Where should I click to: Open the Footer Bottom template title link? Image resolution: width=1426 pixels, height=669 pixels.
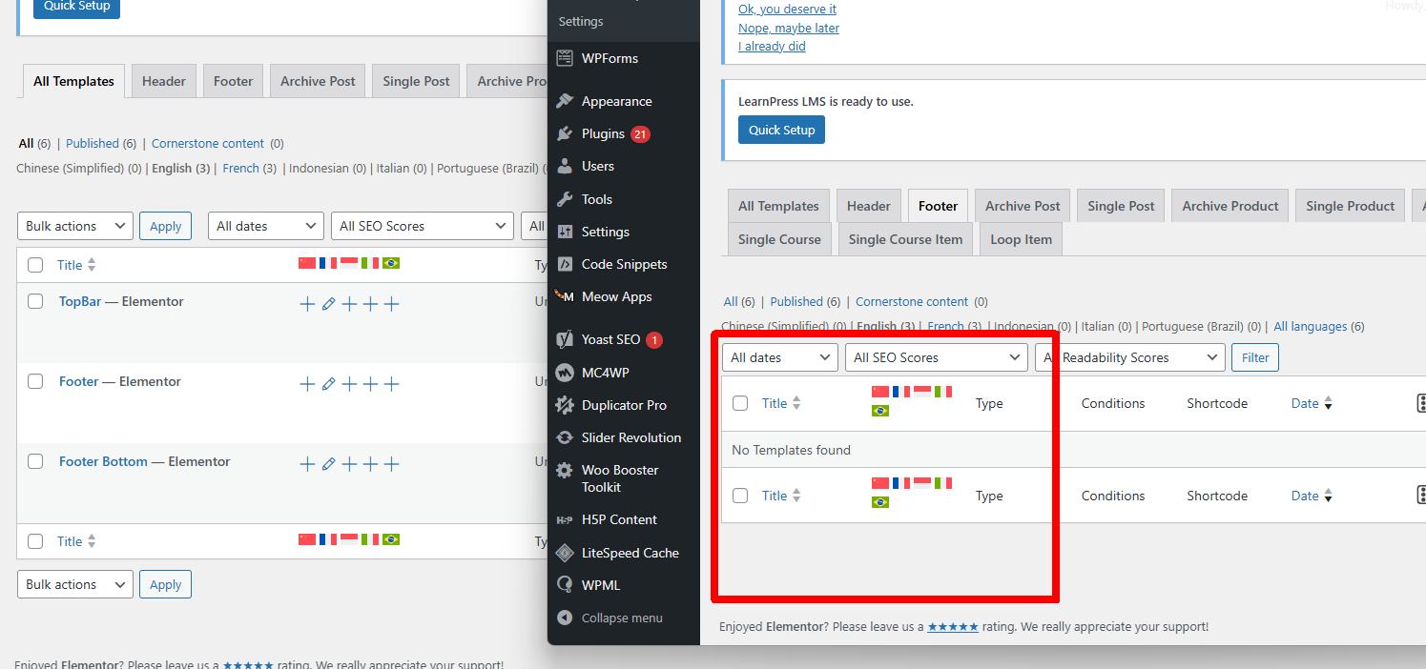tap(103, 461)
